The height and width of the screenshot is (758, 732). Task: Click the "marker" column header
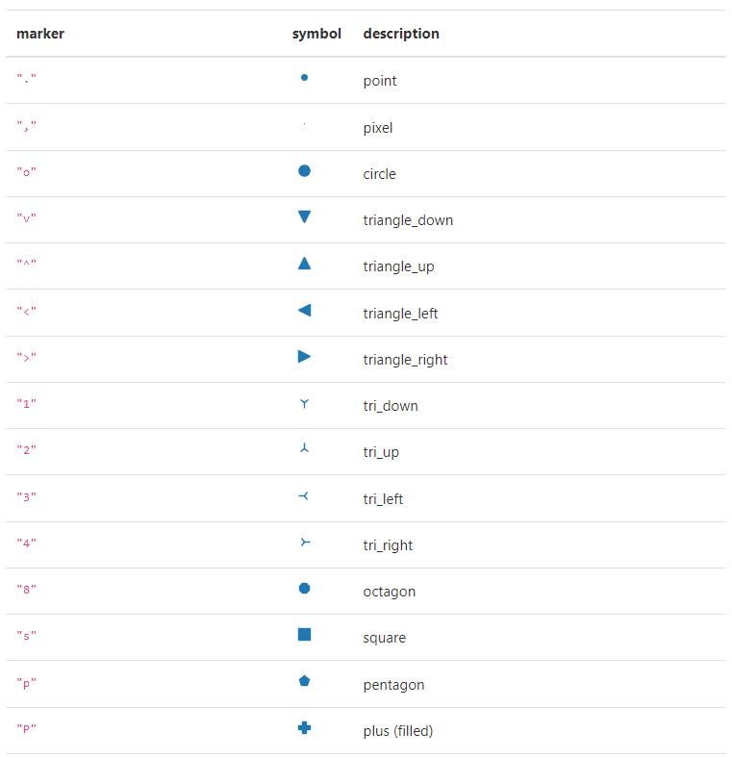40,34
